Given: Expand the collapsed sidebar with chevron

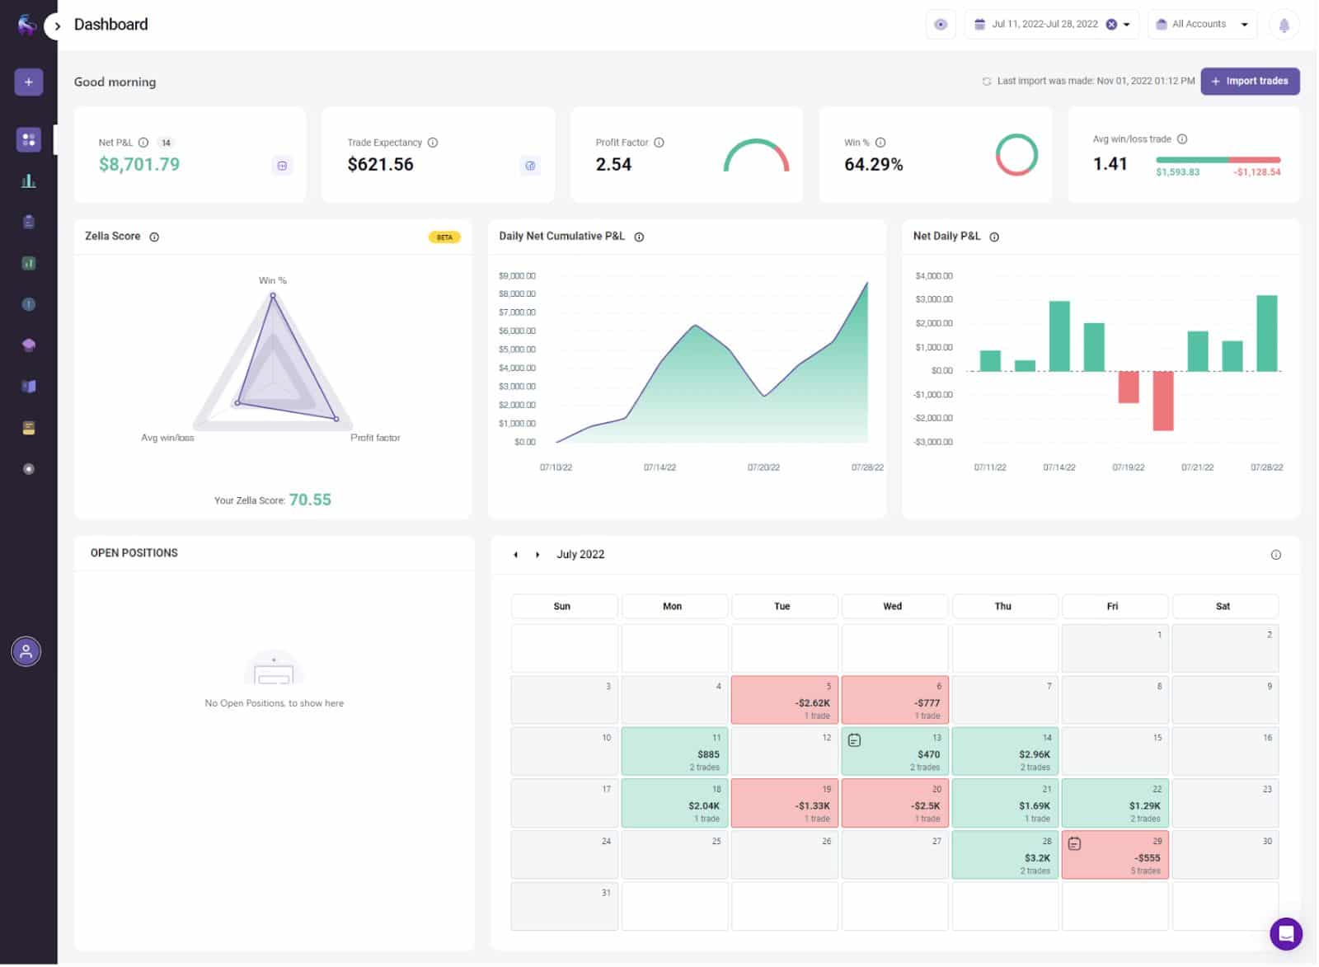Looking at the screenshot, I should coord(57,26).
